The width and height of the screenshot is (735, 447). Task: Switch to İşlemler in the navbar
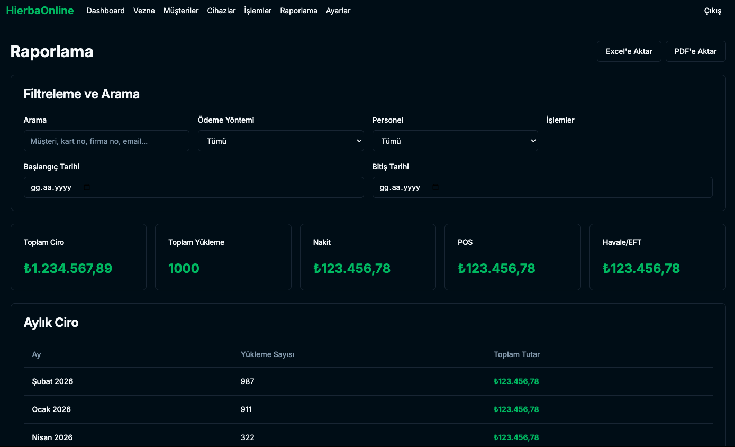tap(258, 11)
